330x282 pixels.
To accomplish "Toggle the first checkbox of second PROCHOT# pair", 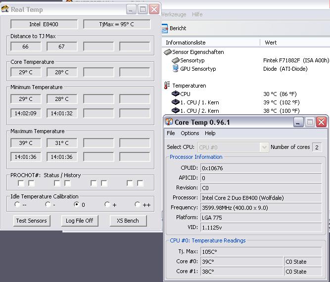I will tap(57, 183).
